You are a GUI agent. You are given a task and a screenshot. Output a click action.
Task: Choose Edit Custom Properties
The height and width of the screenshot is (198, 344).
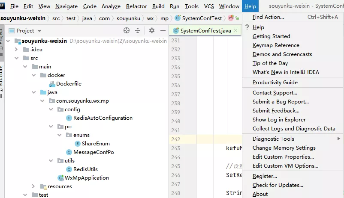point(293,157)
